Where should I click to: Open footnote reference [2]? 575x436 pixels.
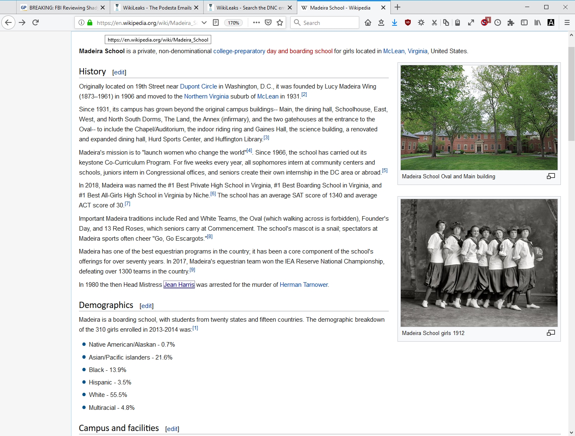click(304, 94)
